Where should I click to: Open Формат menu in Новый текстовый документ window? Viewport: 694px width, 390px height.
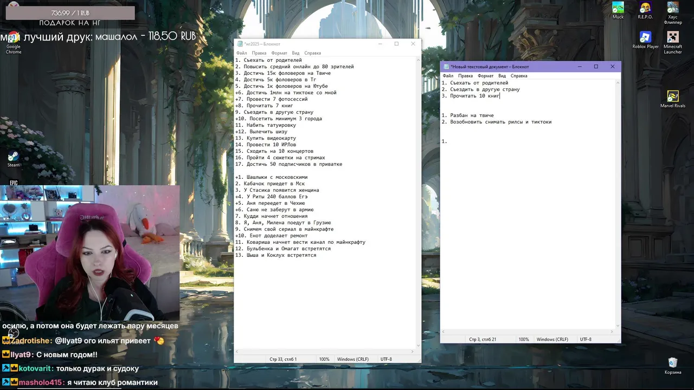point(486,76)
